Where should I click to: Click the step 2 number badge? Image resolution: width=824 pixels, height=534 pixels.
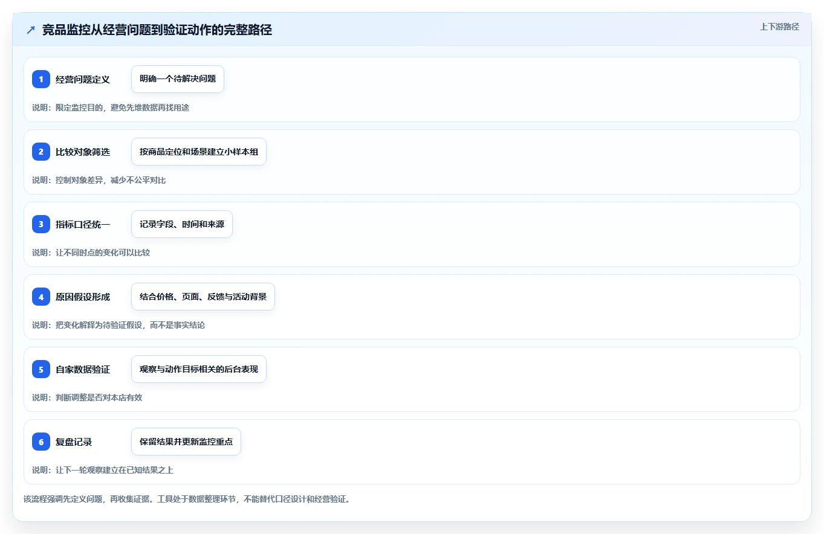click(x=41, y=152)
